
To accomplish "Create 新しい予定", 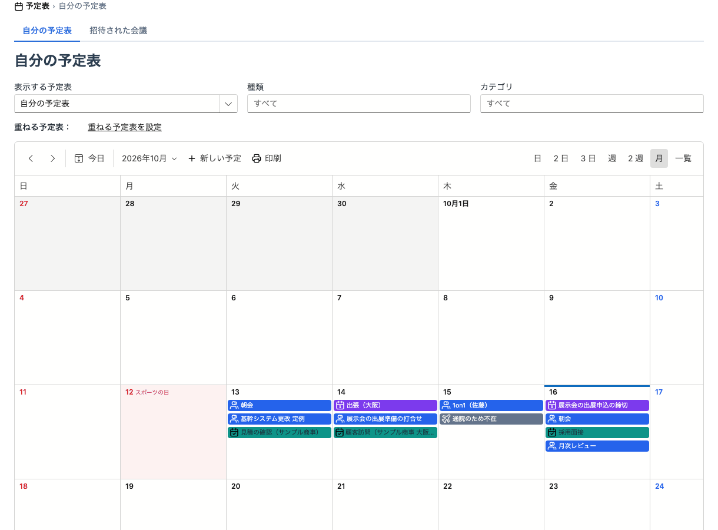I will pos(214,158).
